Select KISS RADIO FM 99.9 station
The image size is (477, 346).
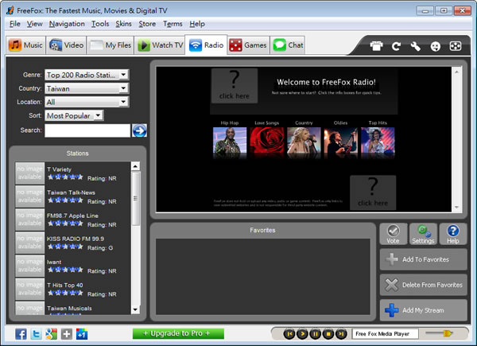(72, 243)
